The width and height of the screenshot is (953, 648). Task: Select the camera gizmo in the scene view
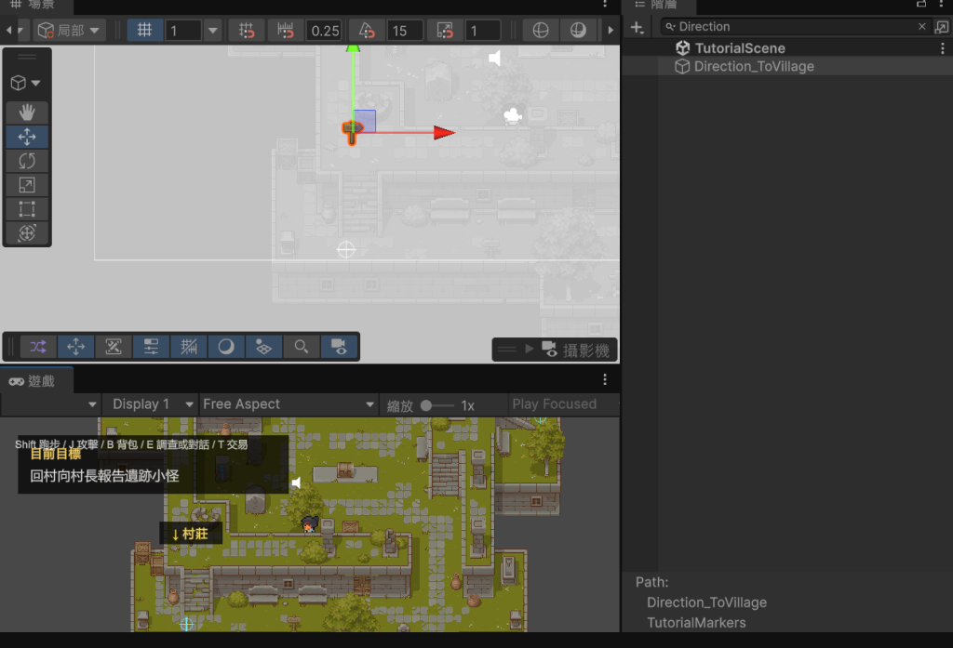tap(513, 114)
